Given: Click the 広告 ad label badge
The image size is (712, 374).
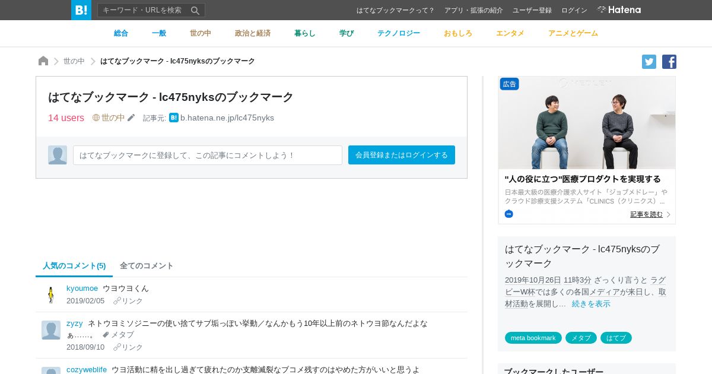Looking at the screenshot, I should click(x=510, y=84).
